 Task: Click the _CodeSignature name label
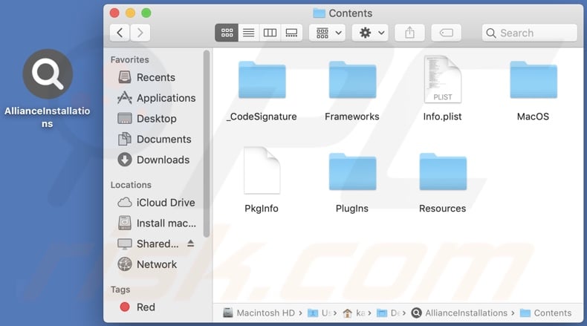tap(262, 117)
